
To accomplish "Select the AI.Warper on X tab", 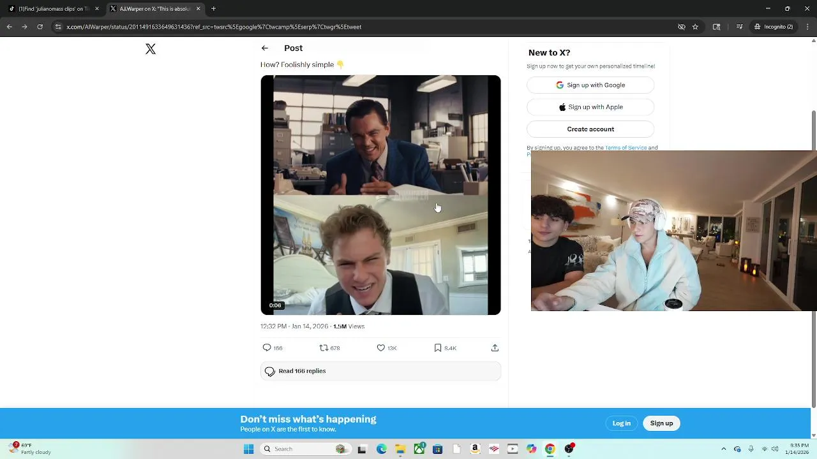I will pyautogui.click(x=155, y=9).
